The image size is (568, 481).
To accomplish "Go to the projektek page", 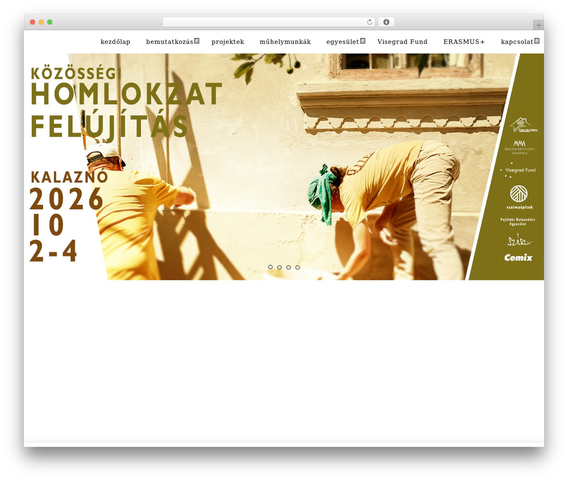I will [x=228, y=42].
